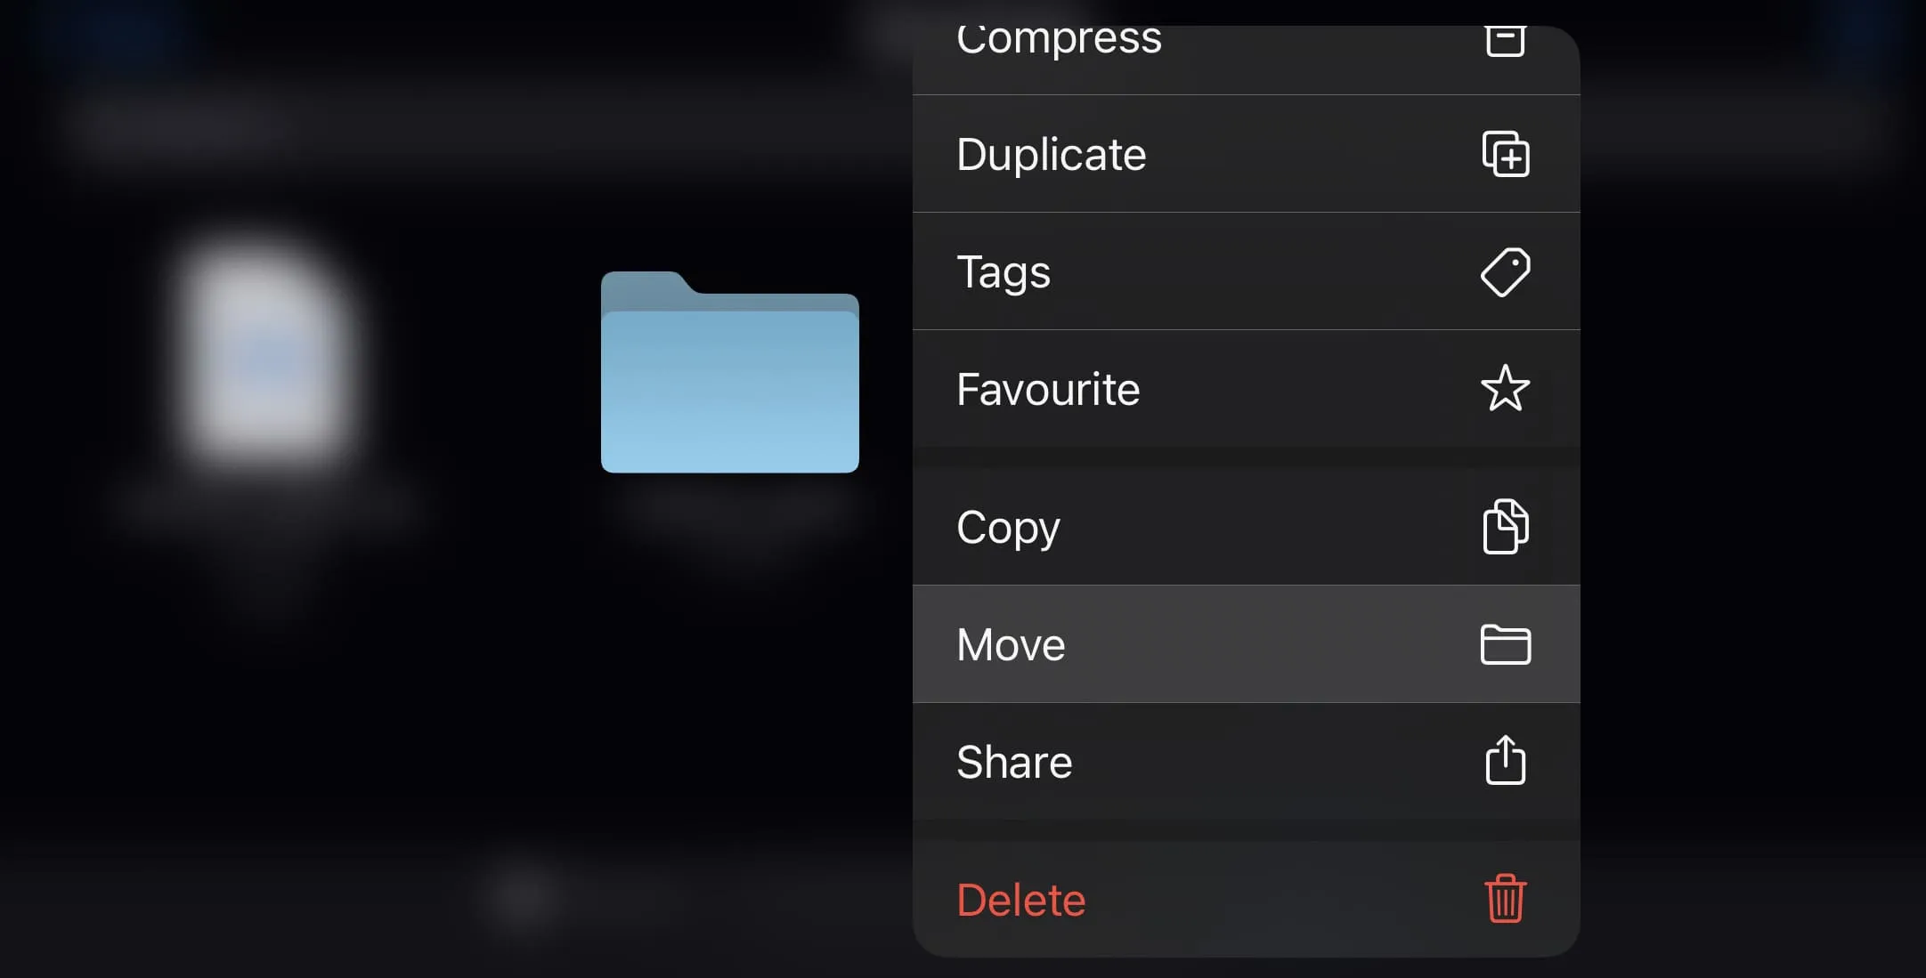Click the Duplicate plus-square icon
Viewport: 1926px width, 978px height.
(x=1505, y=154)
